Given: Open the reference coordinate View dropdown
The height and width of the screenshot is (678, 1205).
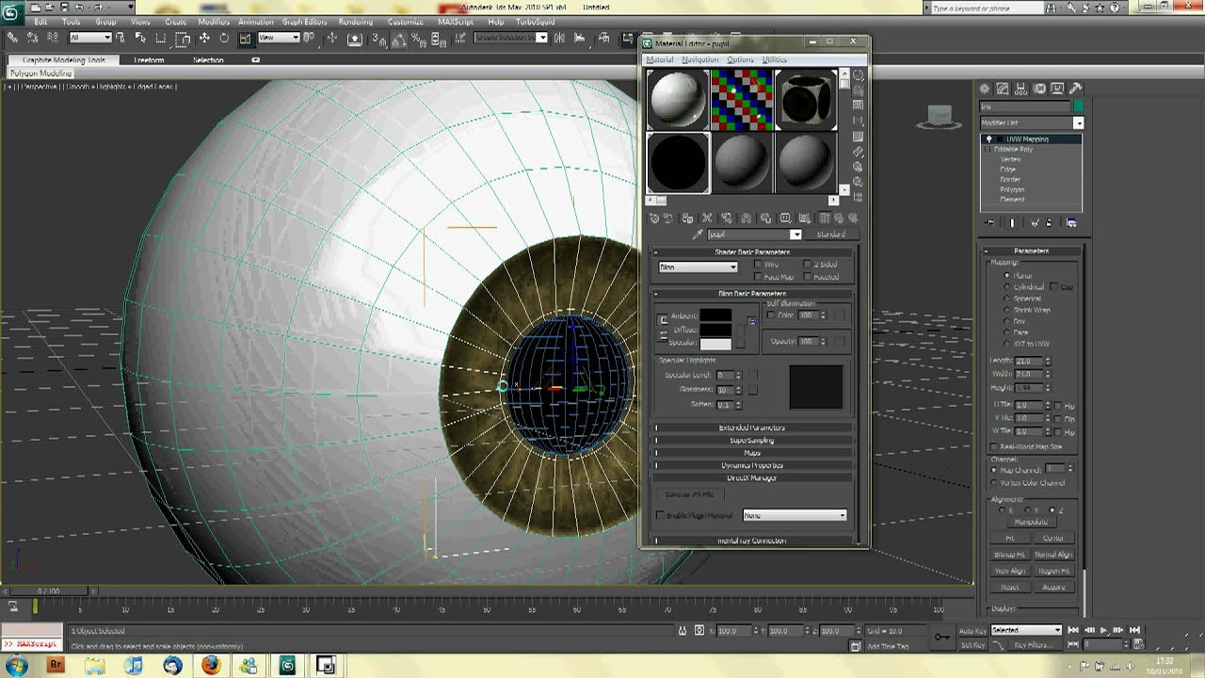Looking at the screenshot, I should coord(279,39).
